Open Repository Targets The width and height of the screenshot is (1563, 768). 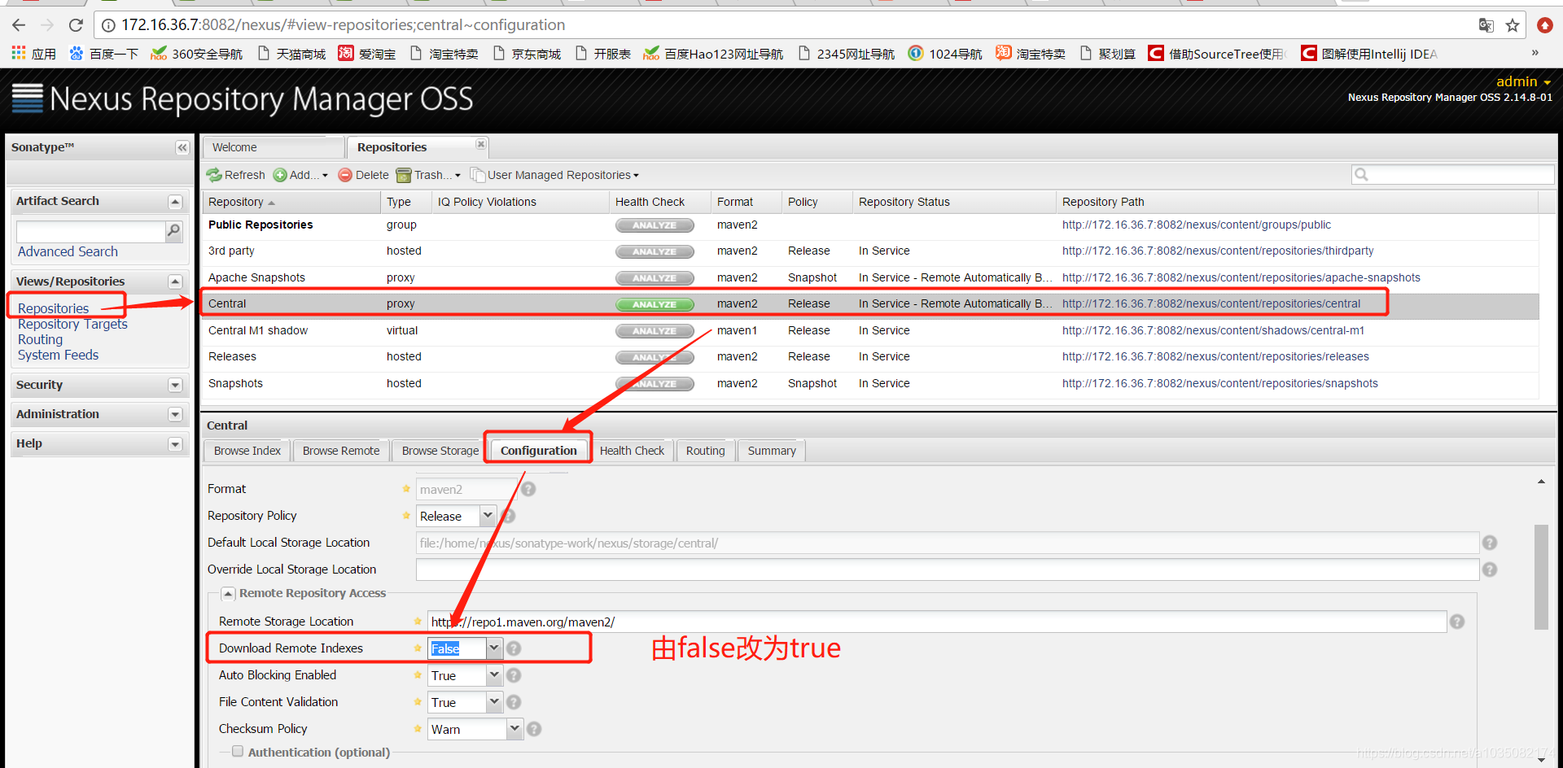72,324
